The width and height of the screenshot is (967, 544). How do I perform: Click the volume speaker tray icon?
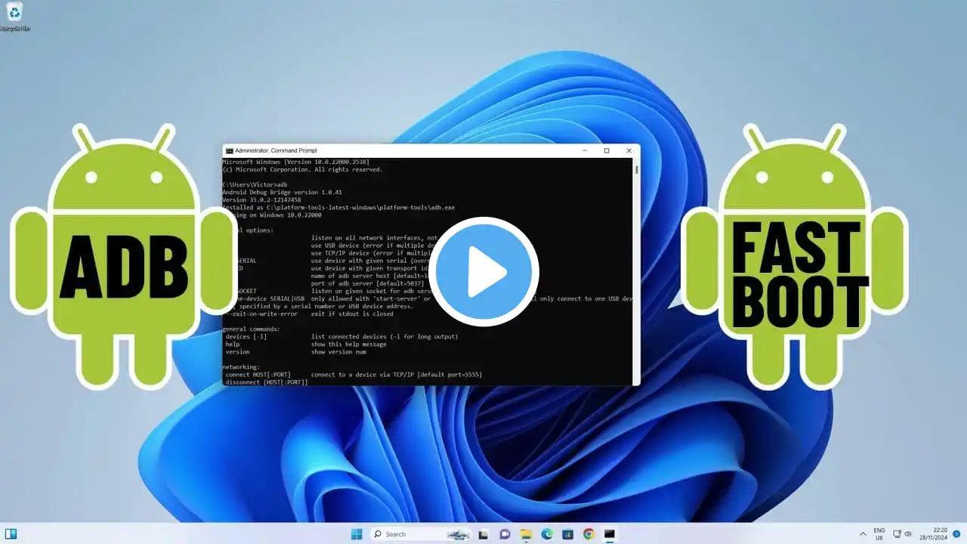pyautogui.click(x=908, y=534)
